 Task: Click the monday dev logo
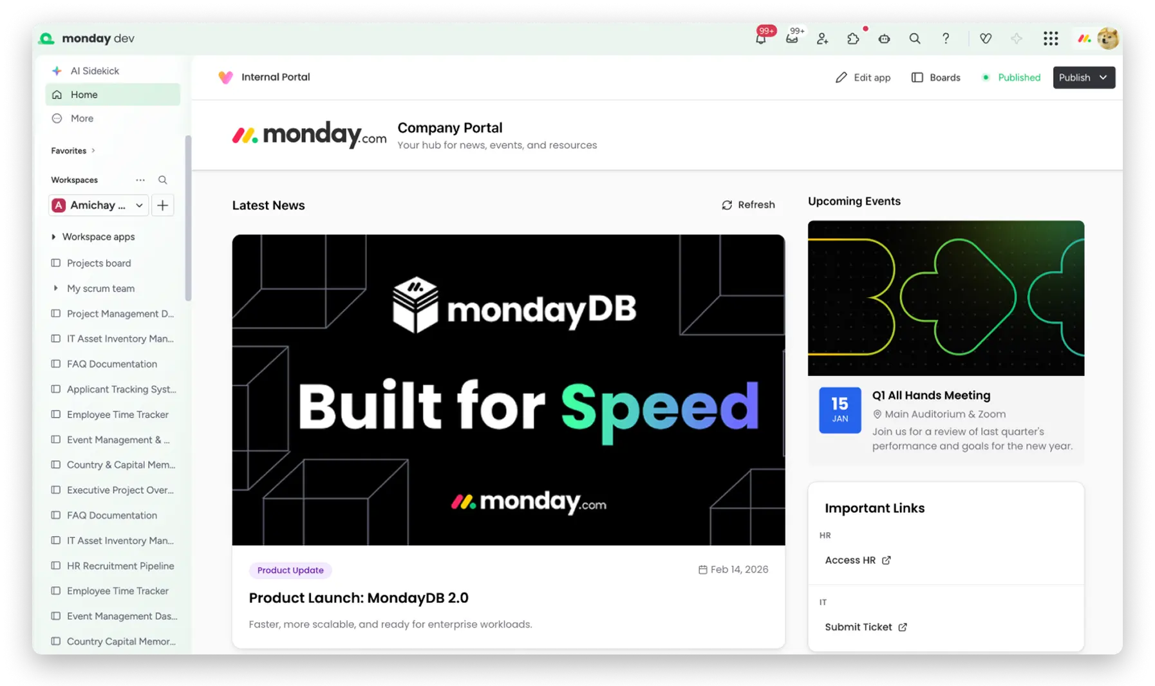(86, 39)
